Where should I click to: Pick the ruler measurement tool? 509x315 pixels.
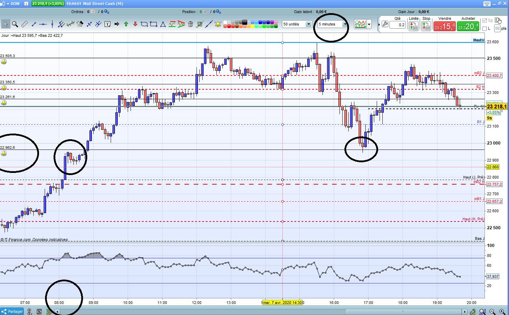pos(24,24)
